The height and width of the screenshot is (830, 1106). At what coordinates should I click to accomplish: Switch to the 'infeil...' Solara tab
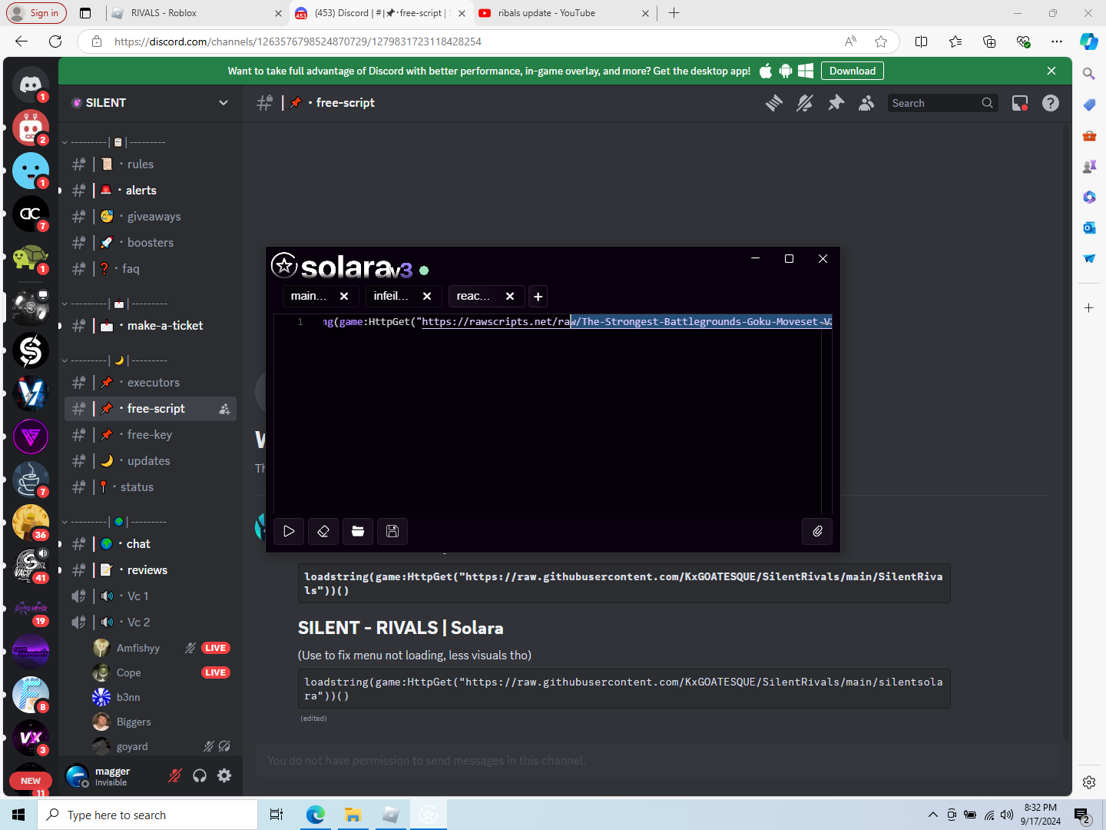point(392,296)
